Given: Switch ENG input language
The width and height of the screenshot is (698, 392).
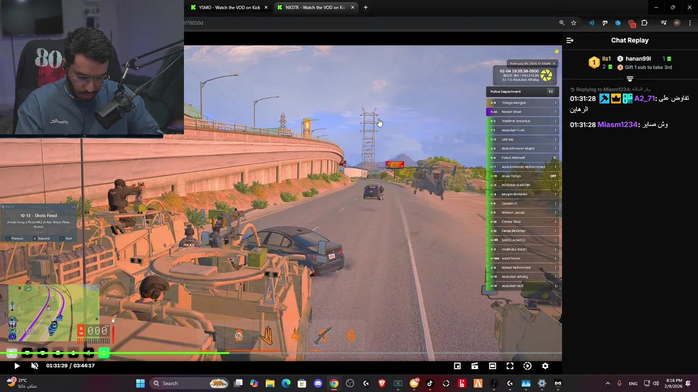Looking at the screenshot, I should 633,383.
